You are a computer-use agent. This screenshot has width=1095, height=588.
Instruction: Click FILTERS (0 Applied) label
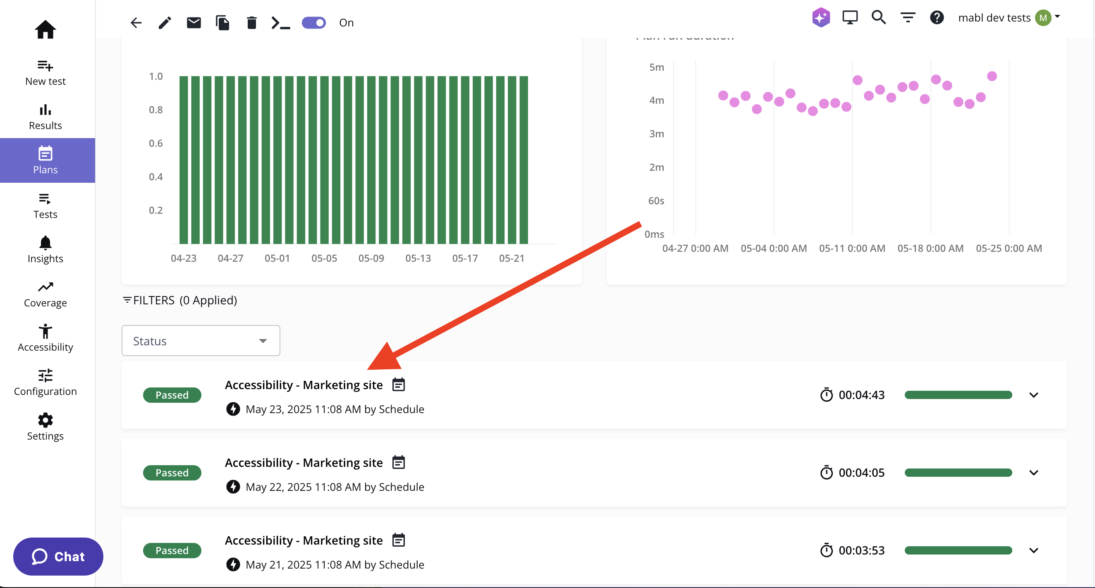180,300
